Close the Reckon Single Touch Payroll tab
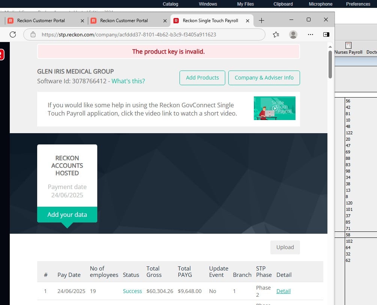377x305 pixels. pyautogui.click(x=247, y=21)
